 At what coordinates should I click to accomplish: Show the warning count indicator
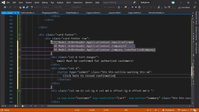[23, 106]
